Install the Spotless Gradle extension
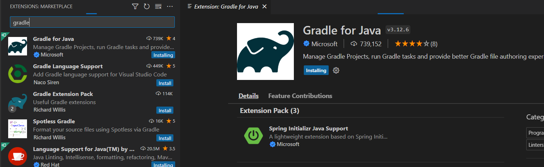This screenshot has width=544, height=167. coord(165,138)
